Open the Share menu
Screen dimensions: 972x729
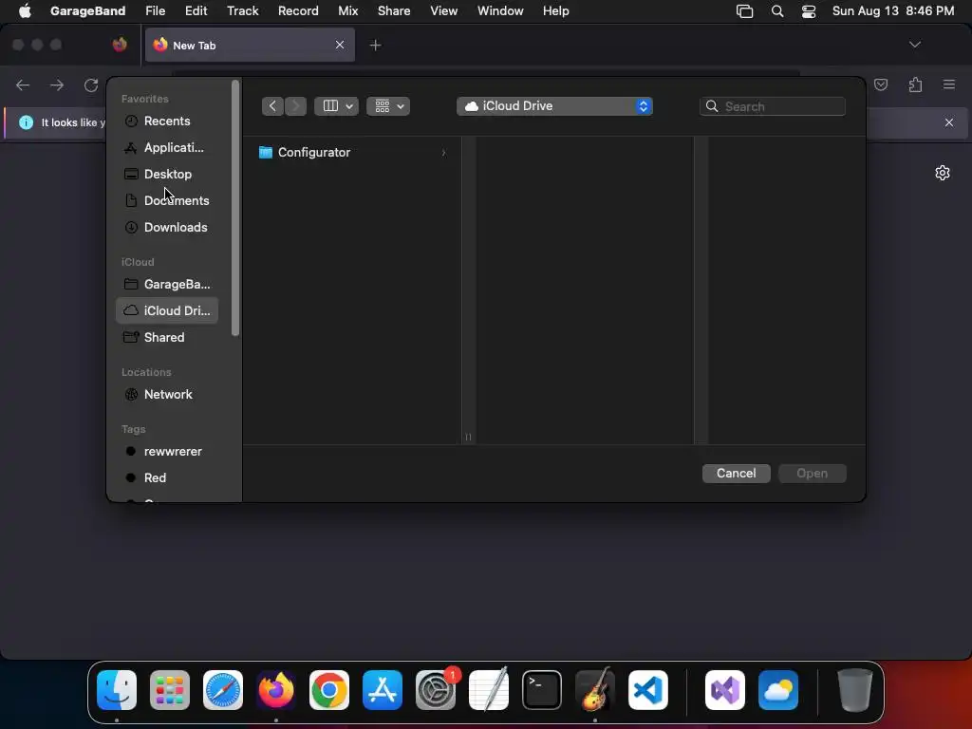[394, 11]
